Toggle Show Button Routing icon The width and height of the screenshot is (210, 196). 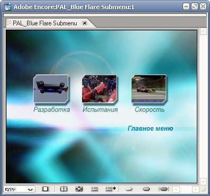tap(79, 189)
